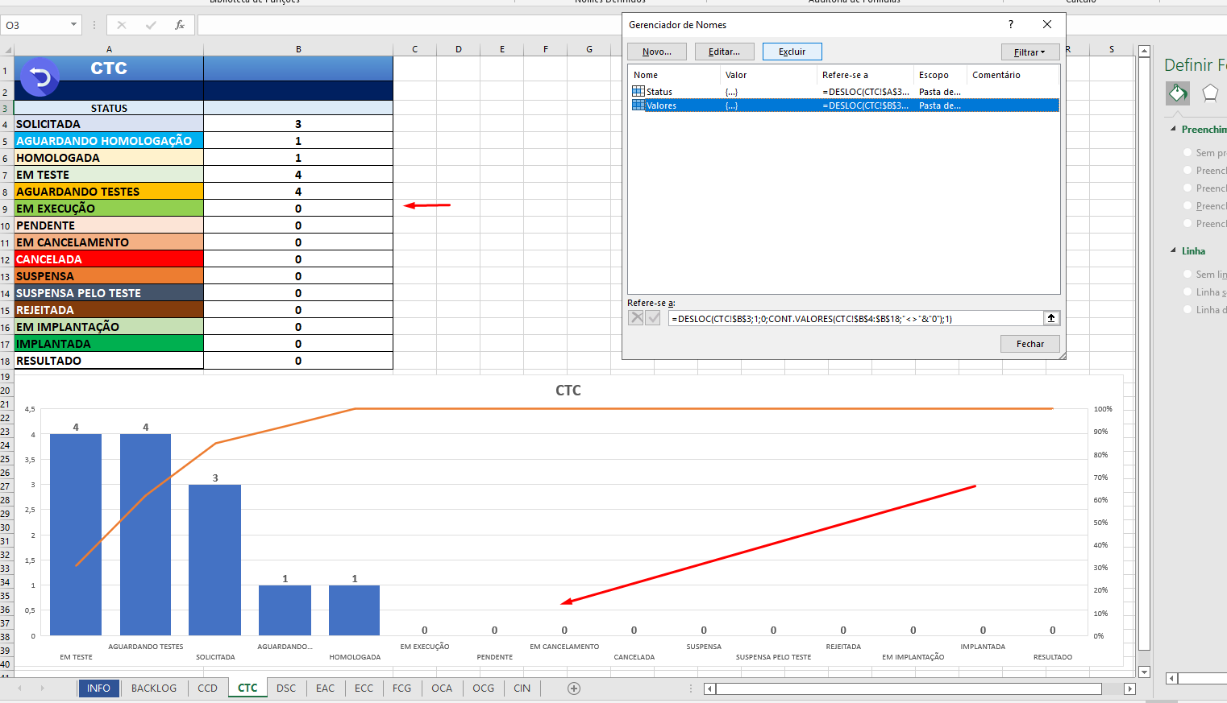Screen dimensions: 1227x703
Task: Click the tab bar split handle dots
Action: click(x=691, y=689)
